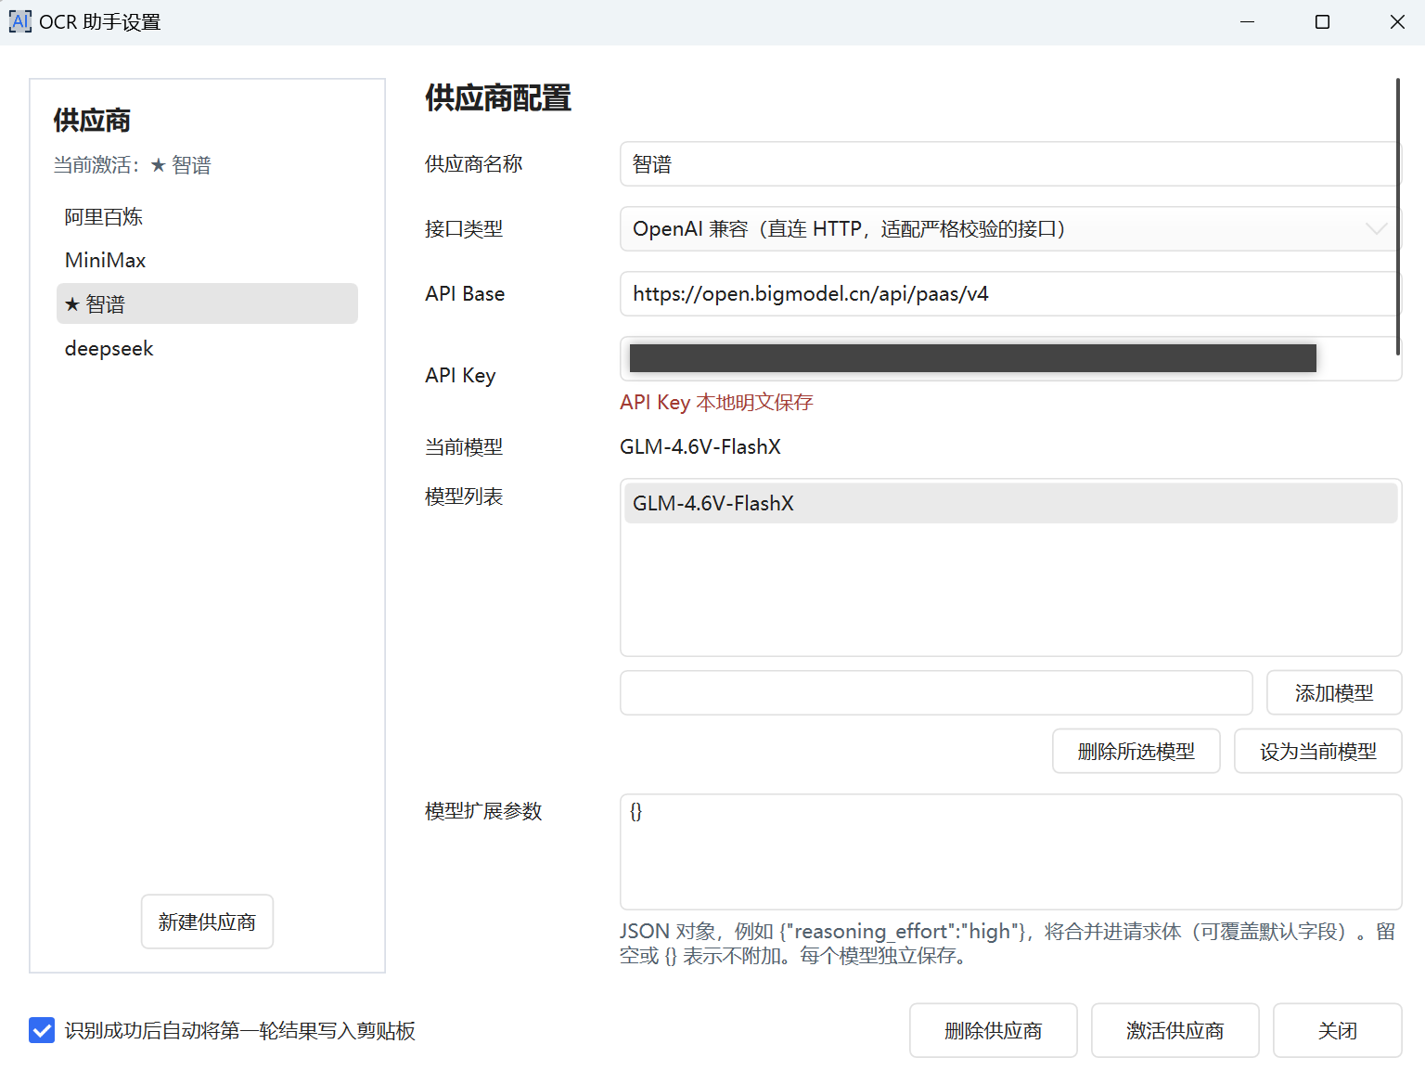Image resolution: width=1425 pixels, height=1083 pixels.
Task: Close the OCR 助手设置 window
Action: (1397, 21)
